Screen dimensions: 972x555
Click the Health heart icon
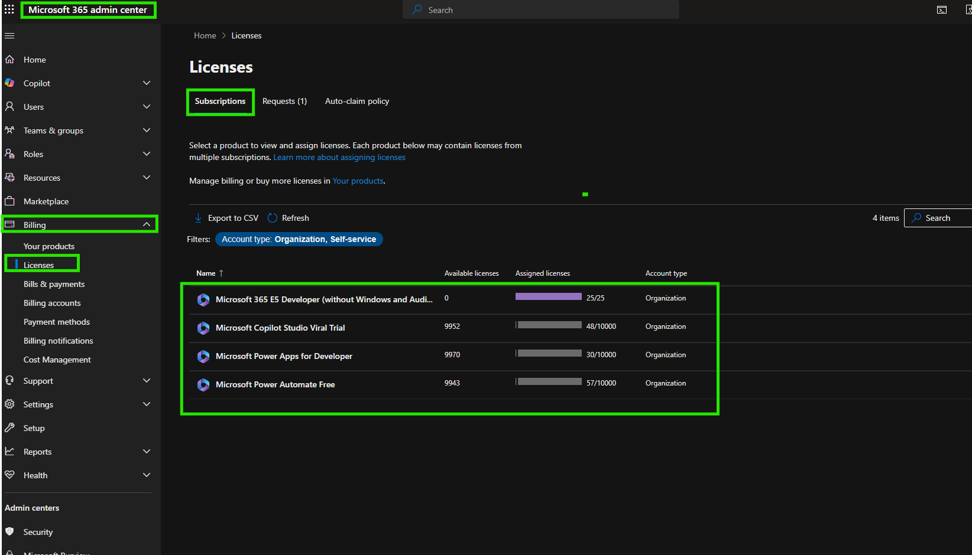[9, 475]
